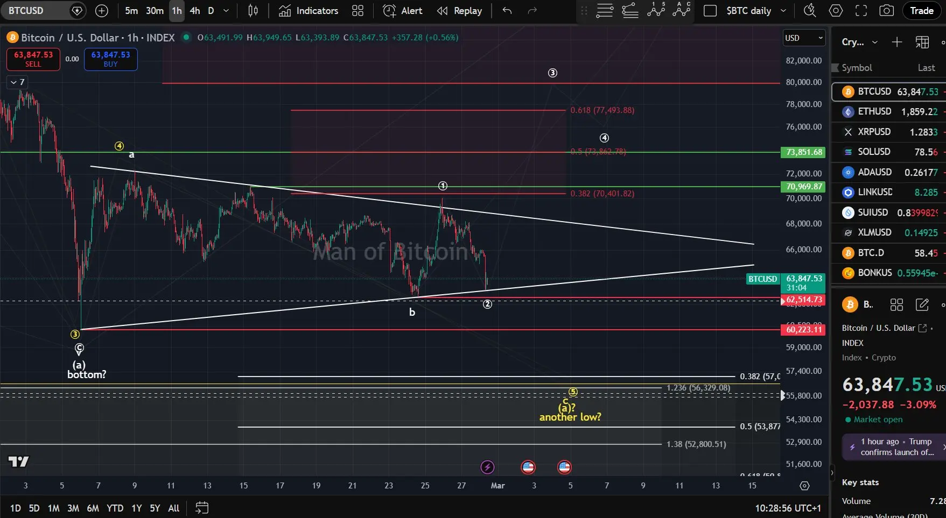Open the indicator templates grid icon
The image size is (946, 518).
358,11
